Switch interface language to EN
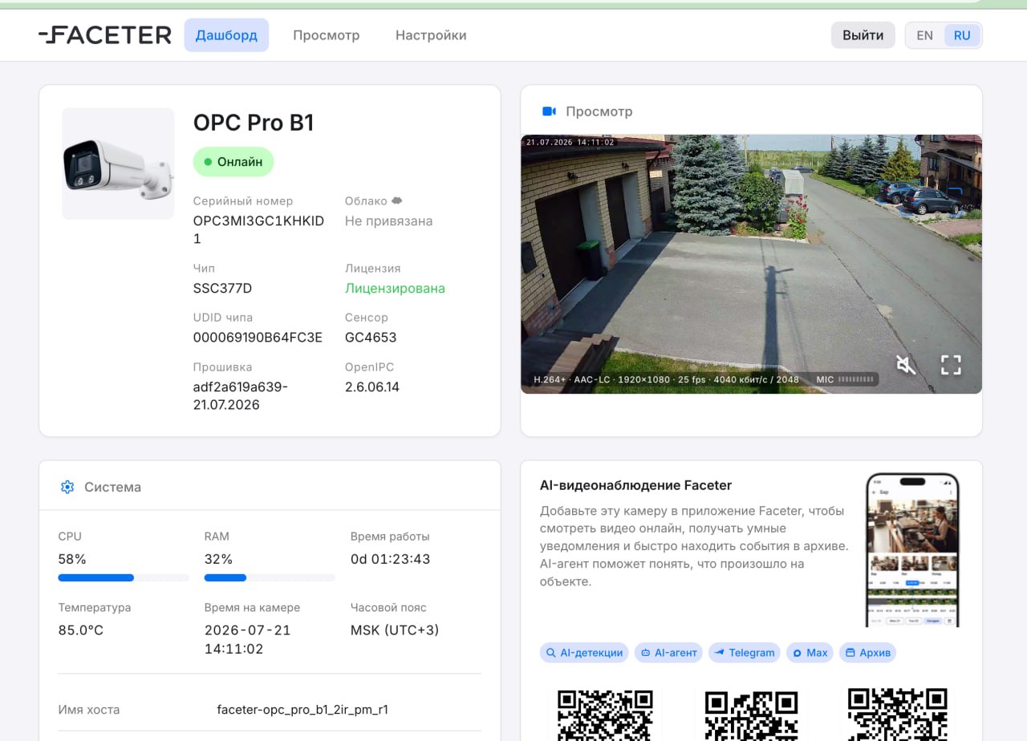 click(x=924, y=35)
